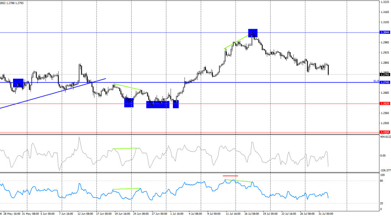Click the green divergence line on June price
Image resolution: width=391 pixels, height=217 pixels.
(128, 87)
